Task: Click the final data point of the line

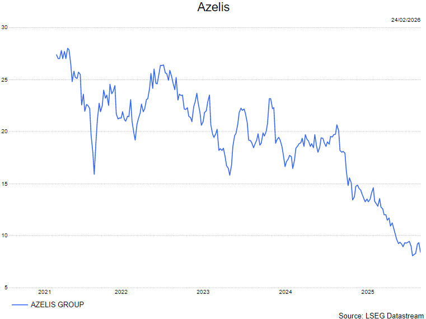Action: click(x=420, y=252)
